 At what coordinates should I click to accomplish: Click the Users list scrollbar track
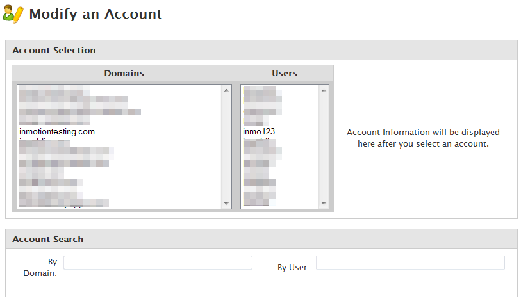click(324, 147)
